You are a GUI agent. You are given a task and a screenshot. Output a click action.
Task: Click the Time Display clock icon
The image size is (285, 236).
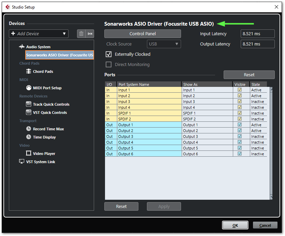(29, 137)
